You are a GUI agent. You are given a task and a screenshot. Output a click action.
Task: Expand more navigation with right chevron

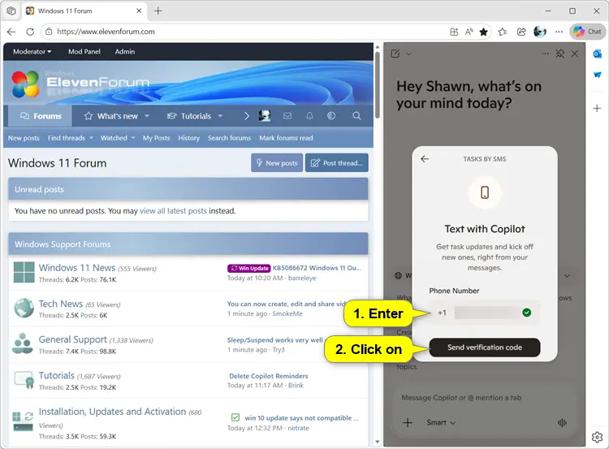pos(246,116)
